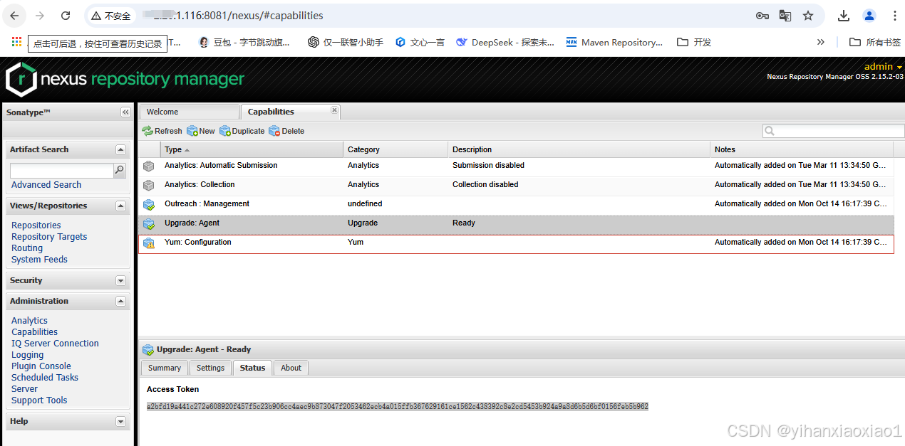The width and height of the screenshot is (905, 446).
Task: Click the Refresh toolbar button
Action: tap(162, 131)
